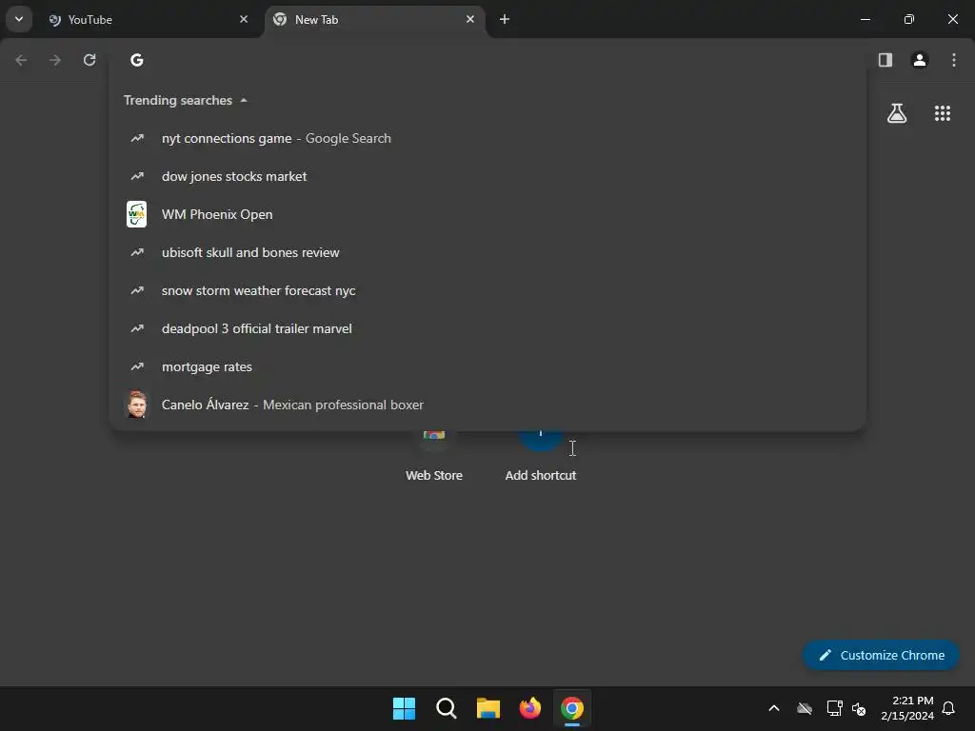Reload the page

90,60
